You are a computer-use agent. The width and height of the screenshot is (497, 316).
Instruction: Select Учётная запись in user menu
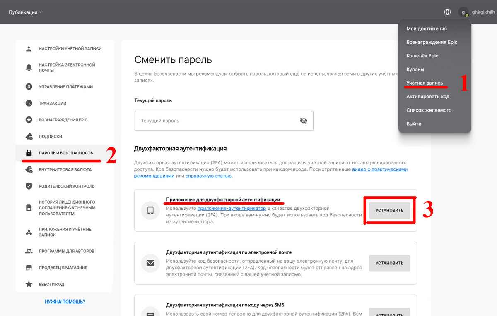(x=425, y=83)
